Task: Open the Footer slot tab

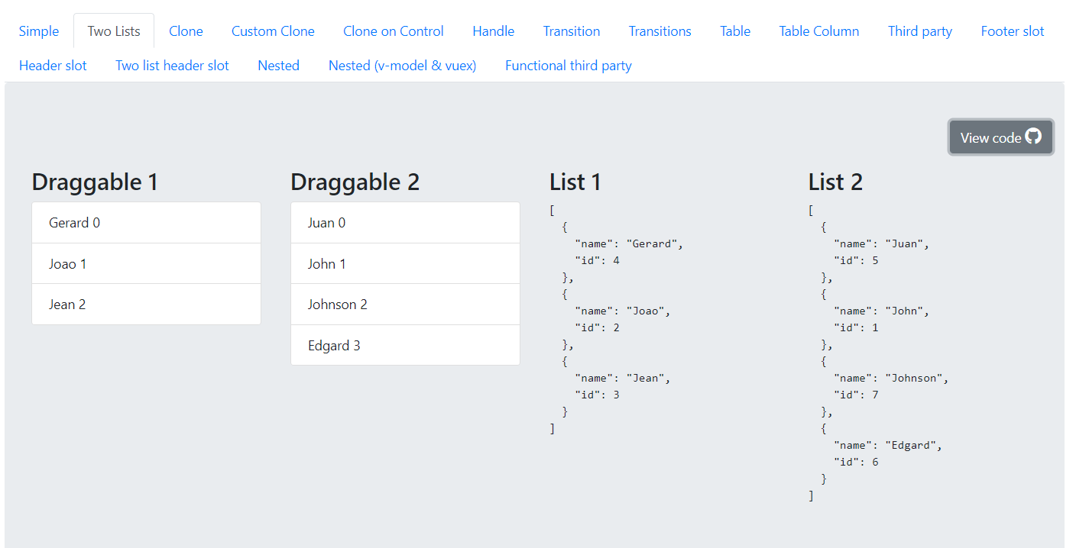Action: point(1012,31)
